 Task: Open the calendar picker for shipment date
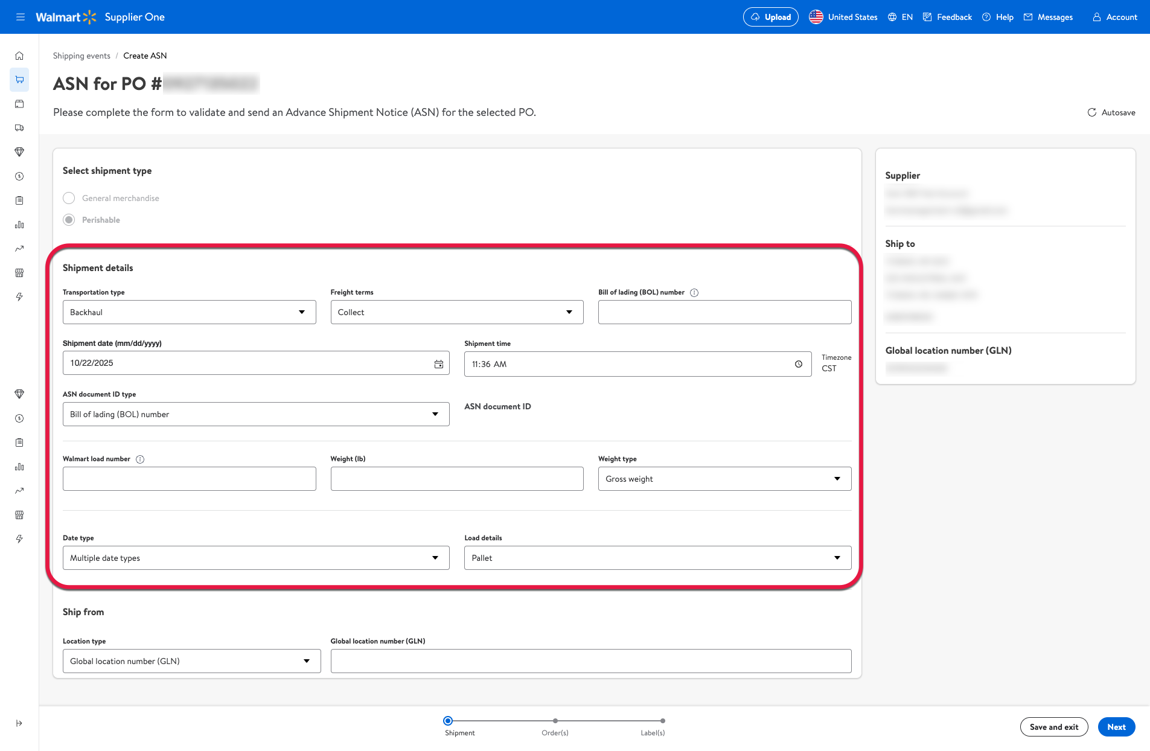pos(439,363)
